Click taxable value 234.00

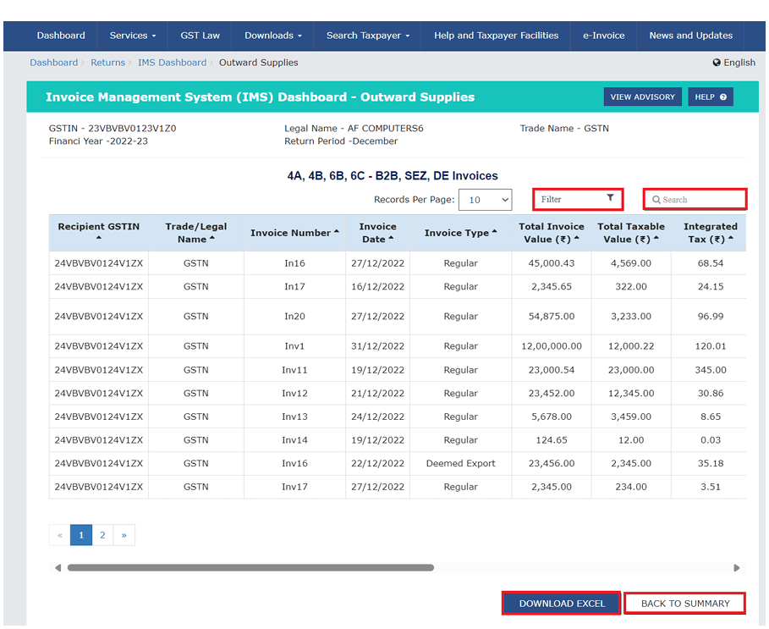(631, 487)
